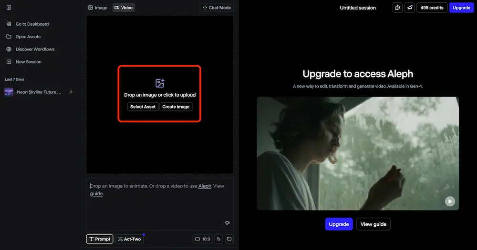Click Create image button
This screenshot has height=250, width=477.
176,107
